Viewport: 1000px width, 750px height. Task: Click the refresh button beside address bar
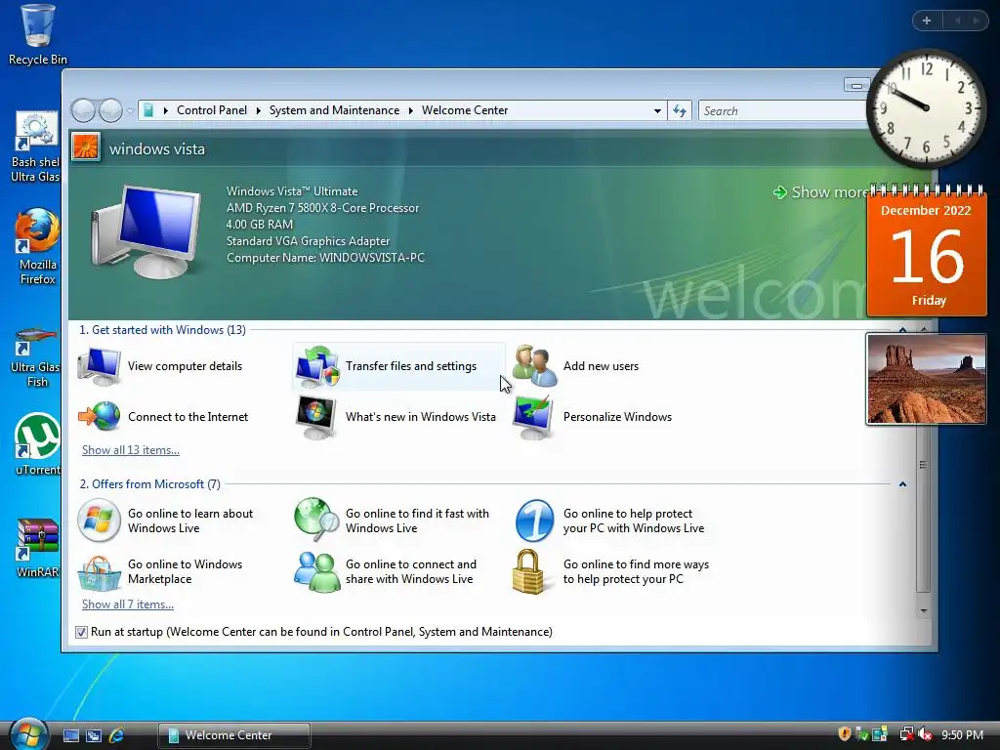coord(680,111)
